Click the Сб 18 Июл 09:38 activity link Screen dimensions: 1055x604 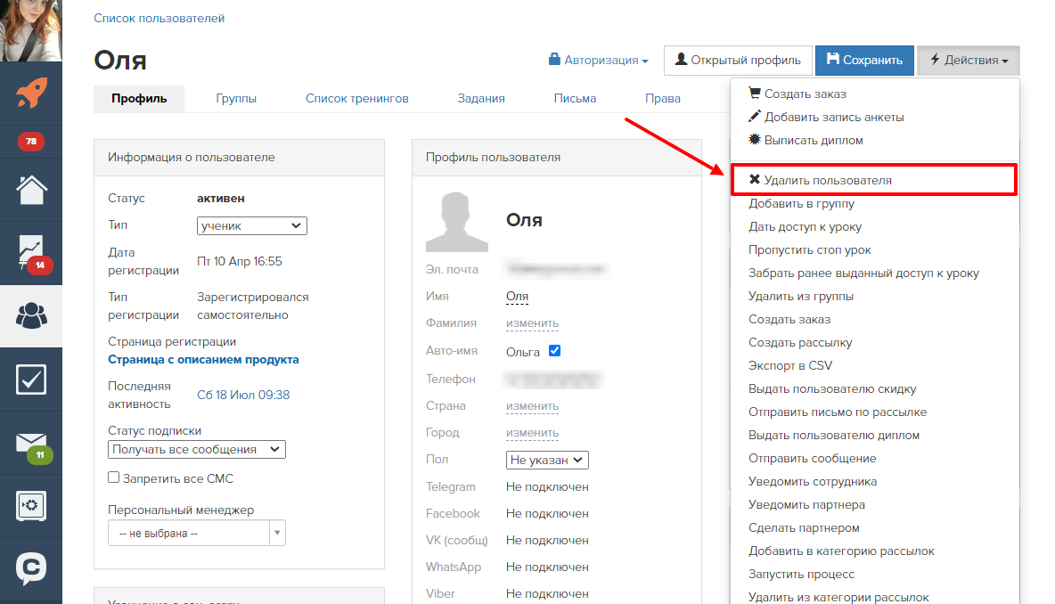[x=243, y=395]
